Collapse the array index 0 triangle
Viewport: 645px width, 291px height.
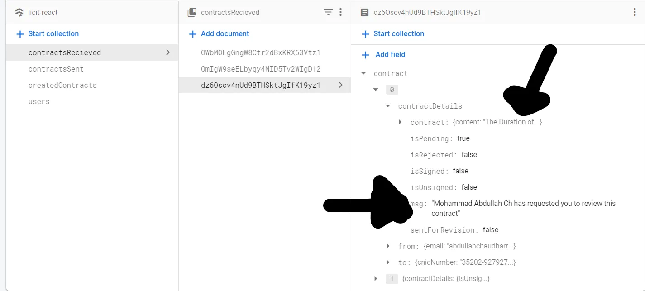click(x=376, y=90)
